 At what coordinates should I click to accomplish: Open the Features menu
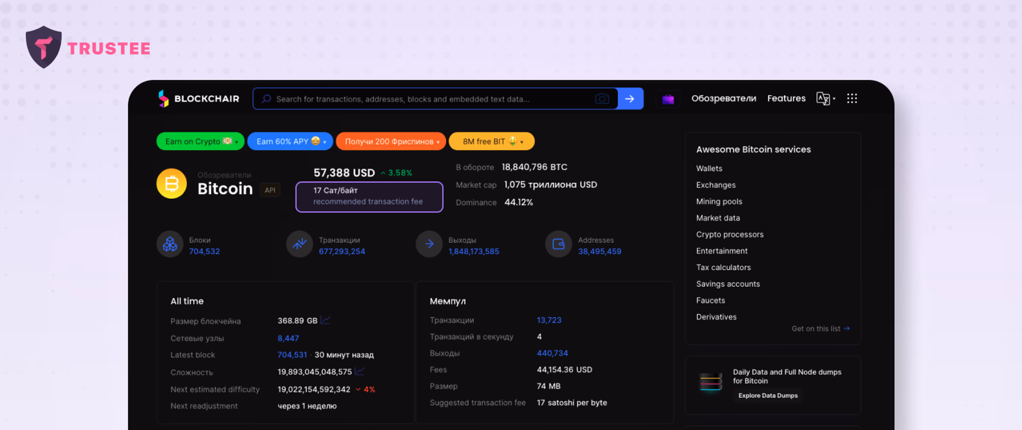[x=786, y=98]
